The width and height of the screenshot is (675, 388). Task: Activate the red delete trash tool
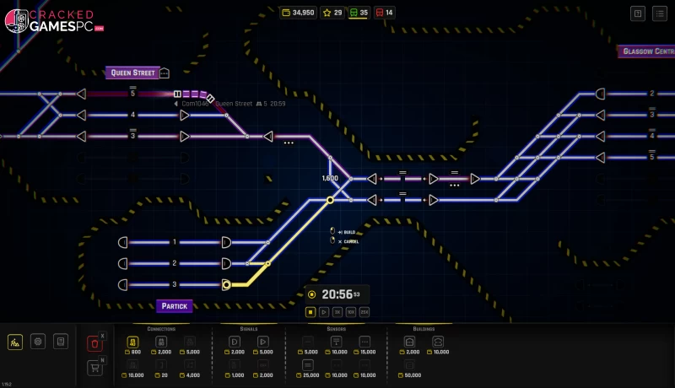pyautogui.click(x=94, y=342)
